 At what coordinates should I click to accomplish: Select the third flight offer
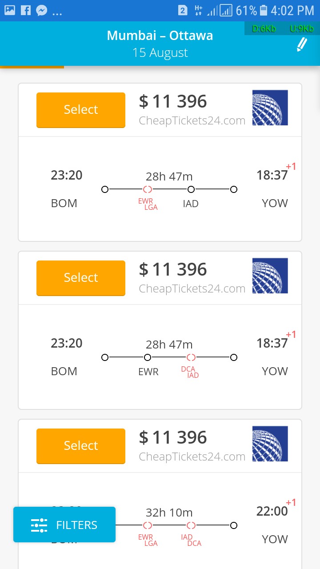coord(81,446)
